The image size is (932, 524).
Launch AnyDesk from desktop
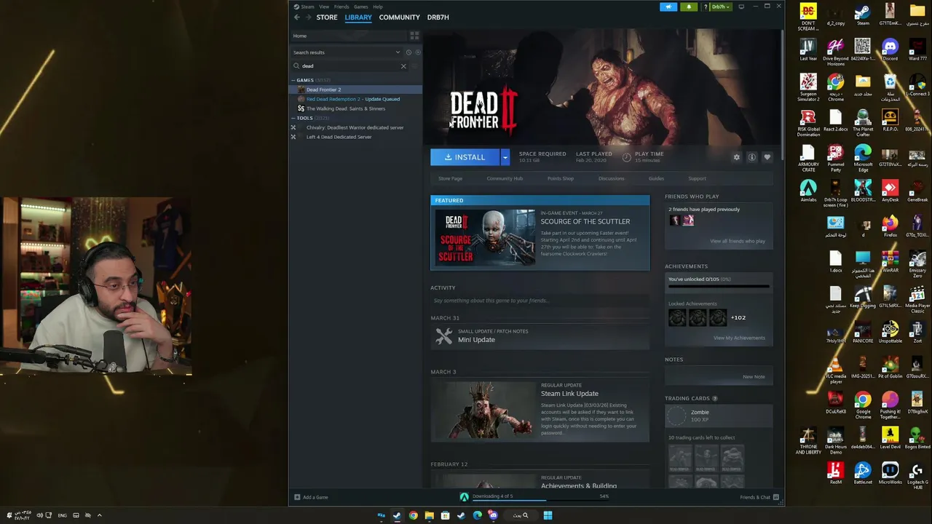coord(890,191)
